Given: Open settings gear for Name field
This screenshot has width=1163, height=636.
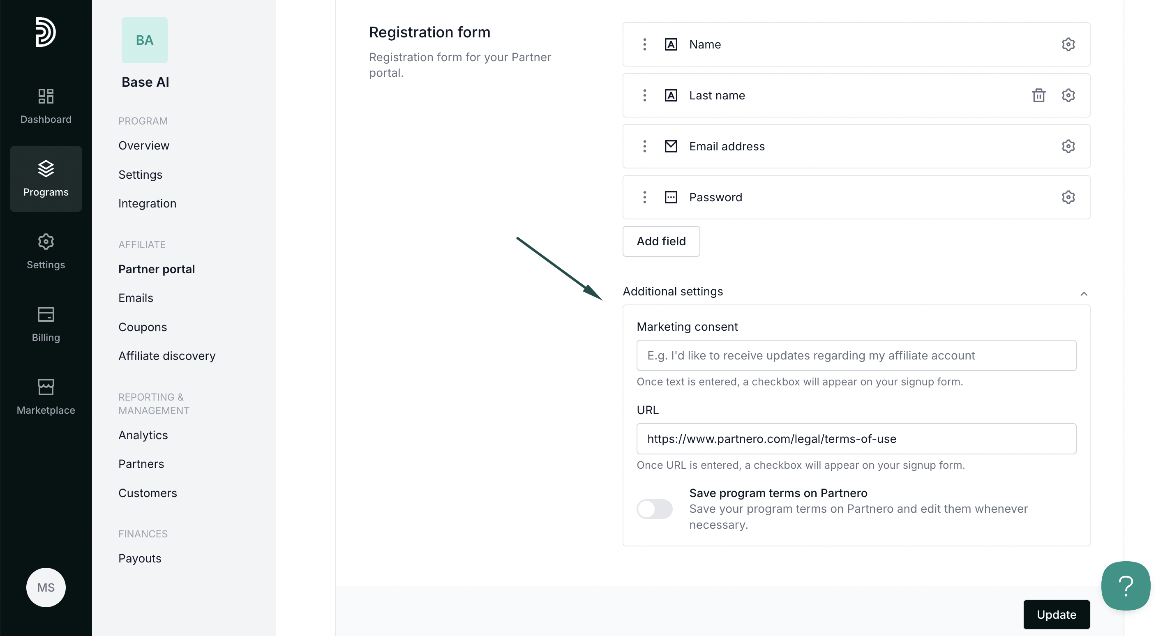Looking at the screenshot, I should (x=1068, y=44).
